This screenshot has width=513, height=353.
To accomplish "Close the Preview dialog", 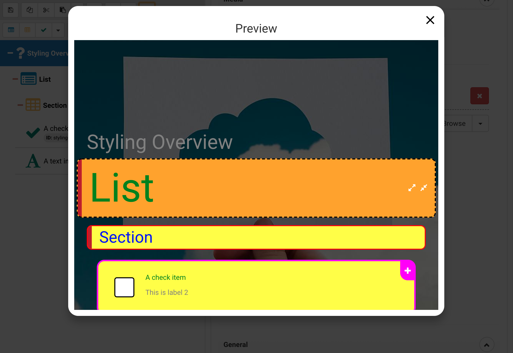I will tap(430, 20).
